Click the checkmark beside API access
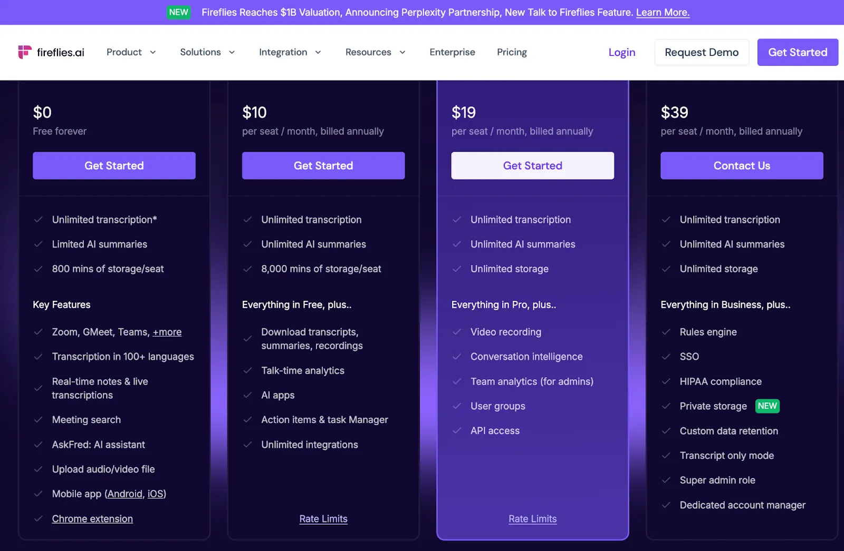The image size is (844, 551). 457,430
